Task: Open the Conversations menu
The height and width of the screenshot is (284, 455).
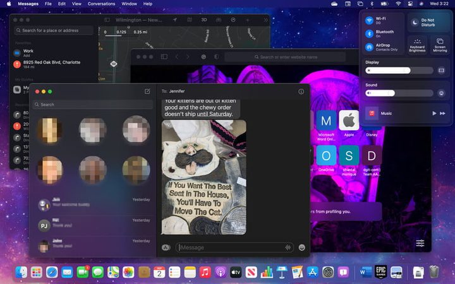Action: tap(101, 4)
